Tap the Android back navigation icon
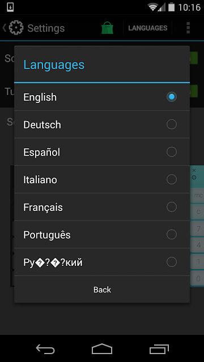This screenshot has height=362, width=204. [x=45, y=348]
